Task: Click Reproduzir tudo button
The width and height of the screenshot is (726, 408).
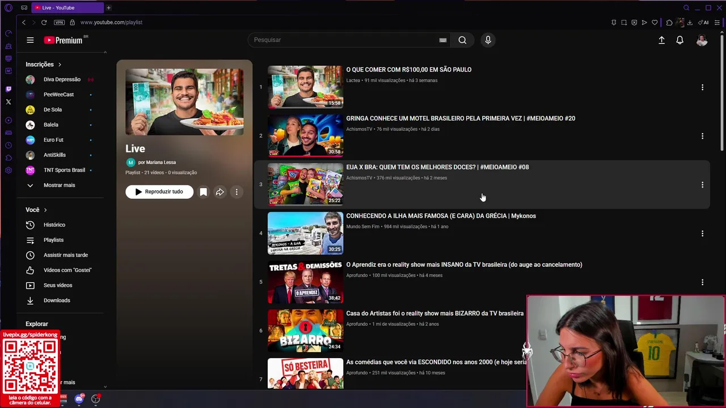Action: coord(159,192)
